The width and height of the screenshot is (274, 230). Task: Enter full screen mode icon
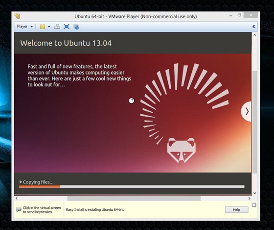[67, 26]
